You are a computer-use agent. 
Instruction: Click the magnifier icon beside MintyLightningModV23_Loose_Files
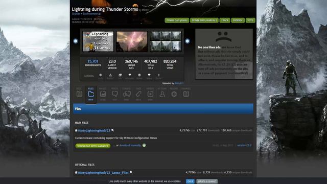(x=131, y=172)
